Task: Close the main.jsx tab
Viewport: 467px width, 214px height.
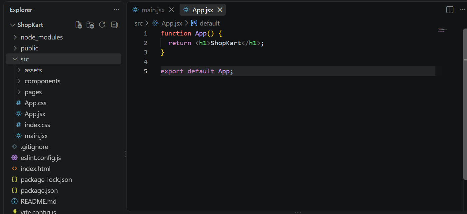Action: coord(172,10)
